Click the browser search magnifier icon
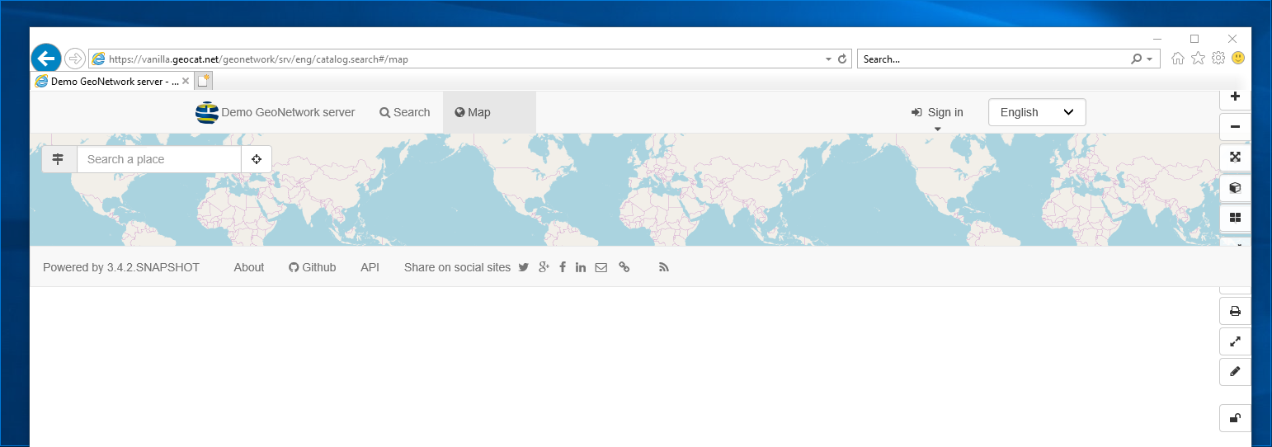Viewport: 1272px width, 447px height. click(1136, 59)
